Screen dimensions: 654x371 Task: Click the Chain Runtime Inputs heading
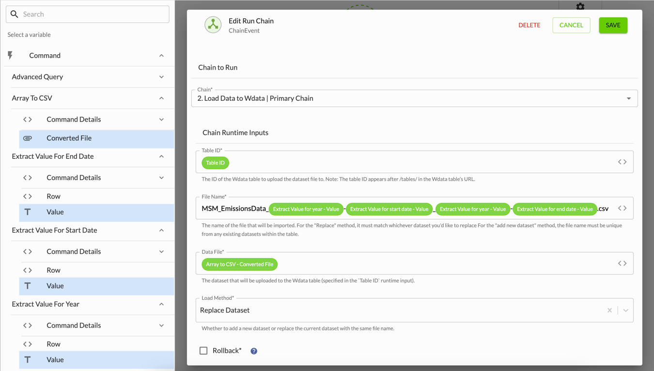click(235, 133)
